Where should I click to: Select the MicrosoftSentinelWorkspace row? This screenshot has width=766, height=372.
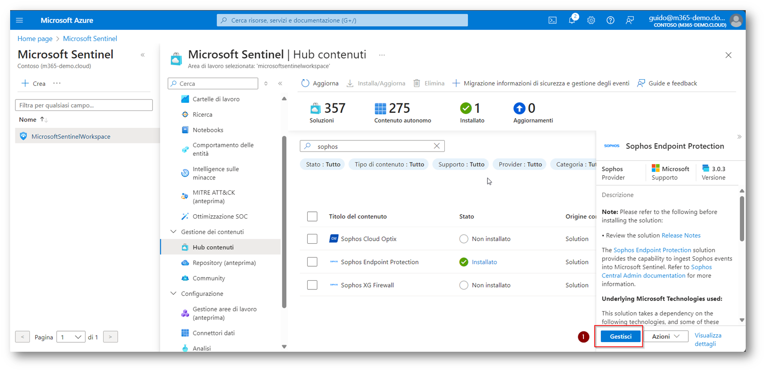[87, 137]
